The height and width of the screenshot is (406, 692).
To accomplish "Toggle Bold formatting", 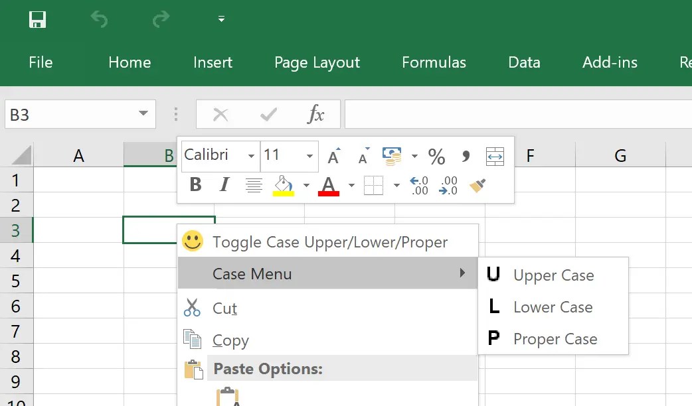I will point(195,185).
